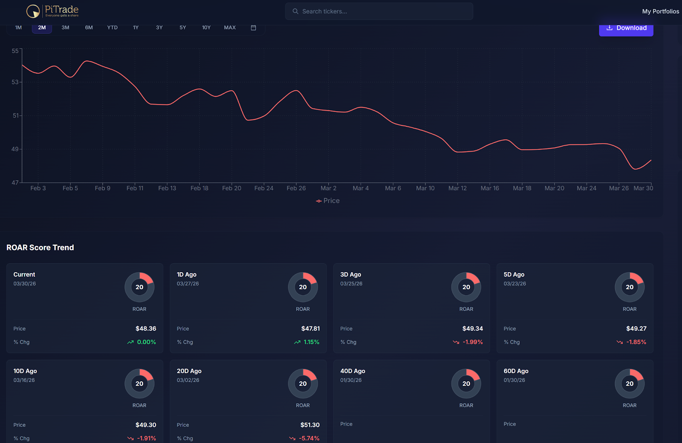Switch chart to 1Y range

[x=136, y=28]
